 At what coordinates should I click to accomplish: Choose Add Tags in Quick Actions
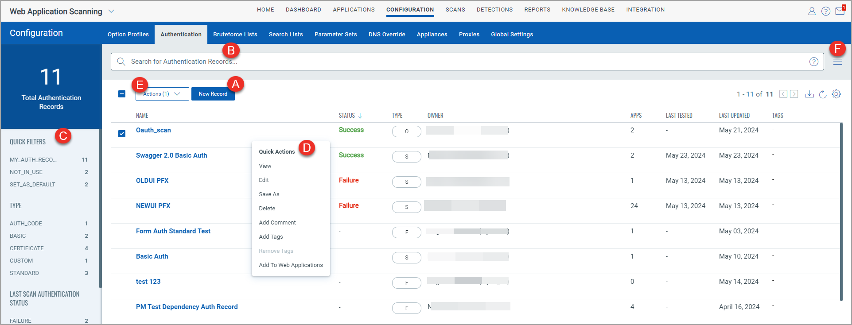tap(271, 237)
